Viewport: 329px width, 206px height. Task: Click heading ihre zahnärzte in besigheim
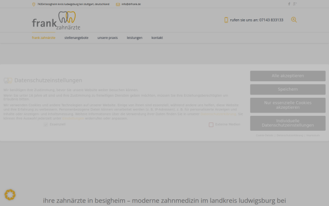(x=164, y=201)
